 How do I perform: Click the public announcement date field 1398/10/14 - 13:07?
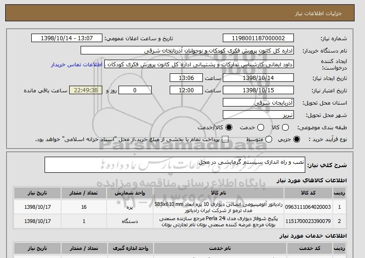pyautogui.click(x=67, y=38)
